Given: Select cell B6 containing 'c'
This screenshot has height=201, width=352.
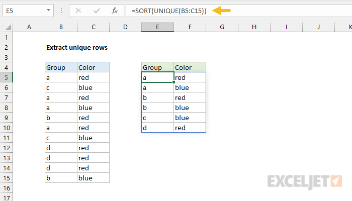Looking at the screenshot, I should click(x=61, y=87).
